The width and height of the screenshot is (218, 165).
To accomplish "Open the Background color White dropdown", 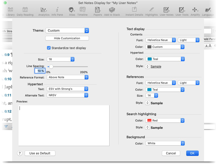I will click(x=165, y=143).
